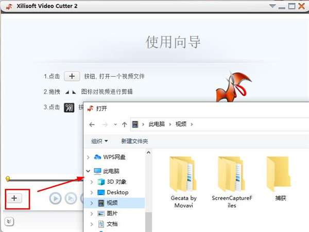
Task: Click the navigation pane scroll up arrow
Action: pyautogui.click(x=149, y=152)
